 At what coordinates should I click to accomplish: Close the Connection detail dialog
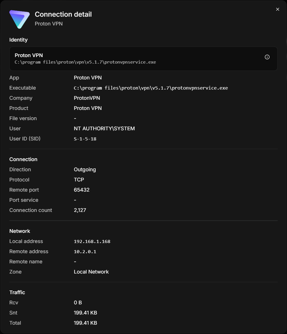277,9
